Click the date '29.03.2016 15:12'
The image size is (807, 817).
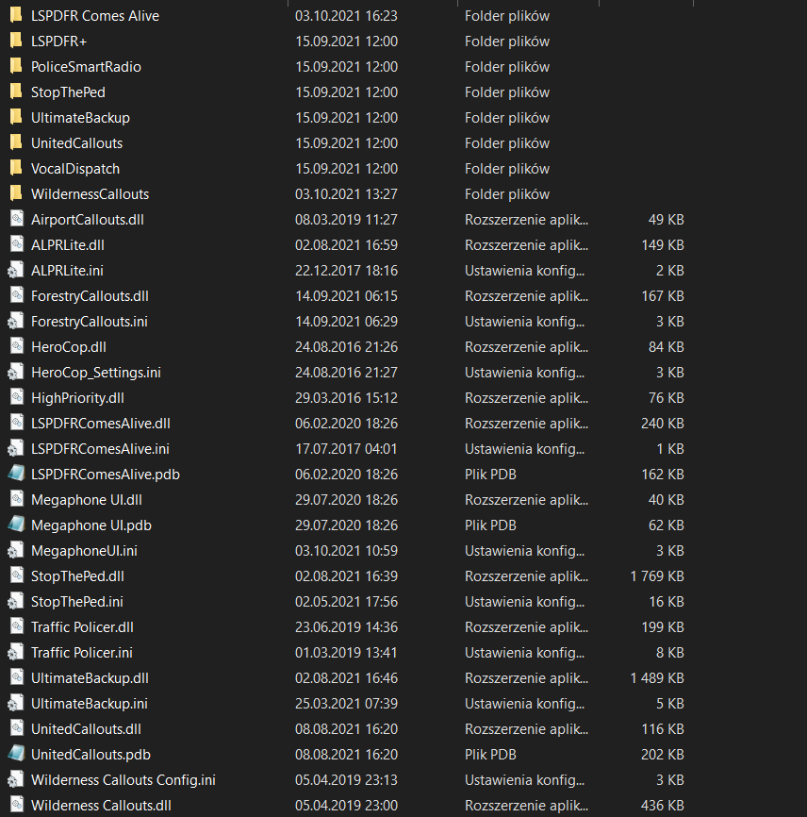[x=346, y=398]
